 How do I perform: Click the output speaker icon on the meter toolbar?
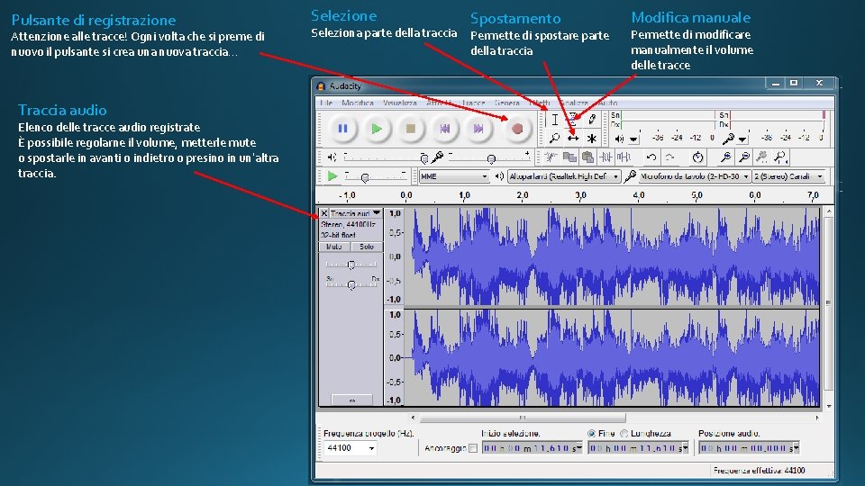click(620, 139)
